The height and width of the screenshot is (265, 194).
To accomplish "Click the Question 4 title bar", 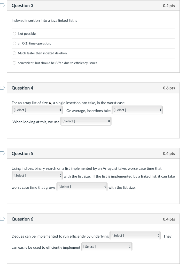I will [x=22, y=88].
